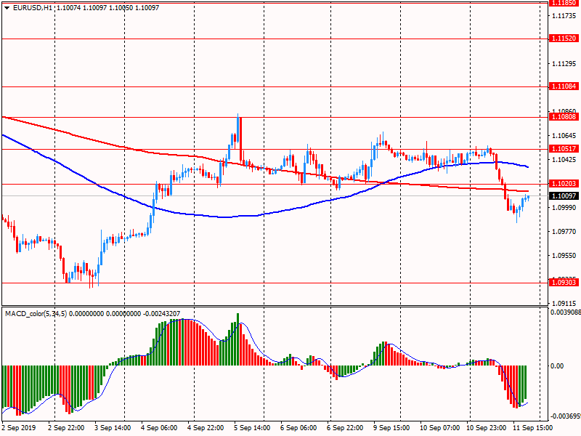This screenshot has height=436, width=581.
Task: Click the current price label 1.10097
Action: click(x=564, y=196)
